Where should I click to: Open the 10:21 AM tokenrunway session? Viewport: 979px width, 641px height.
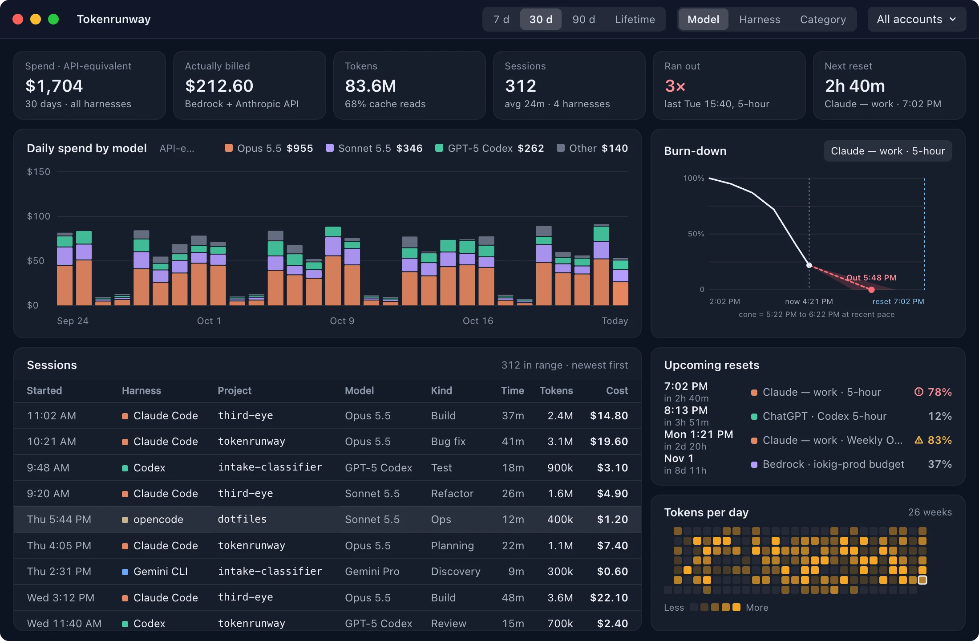click(328, 442)
